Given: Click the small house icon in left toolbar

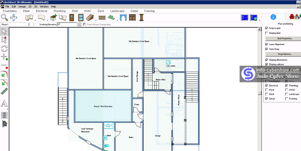Looking at the screenshot, I should coord(5,124).
